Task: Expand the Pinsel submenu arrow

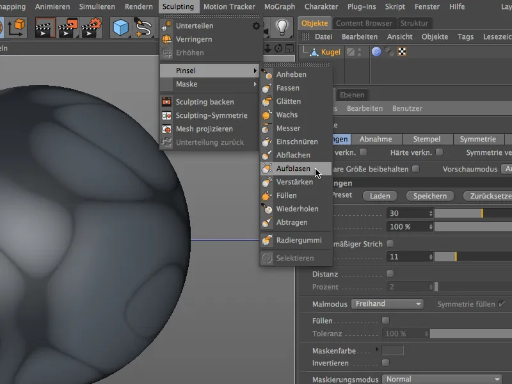Action: coord(255,70)
